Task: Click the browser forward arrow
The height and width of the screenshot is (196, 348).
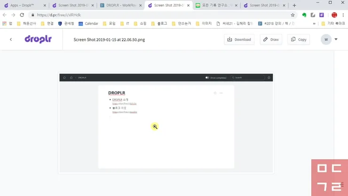Action: [13, 15]
